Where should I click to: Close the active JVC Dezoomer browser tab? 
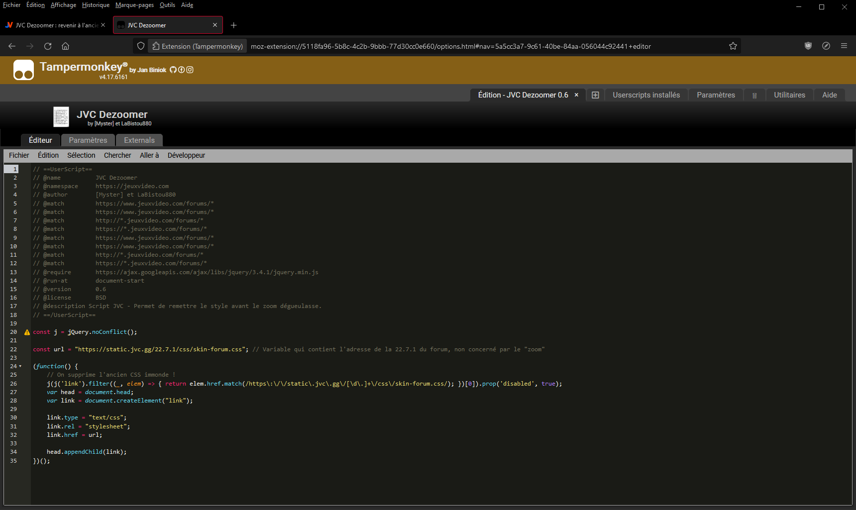[x=215, y=25]
